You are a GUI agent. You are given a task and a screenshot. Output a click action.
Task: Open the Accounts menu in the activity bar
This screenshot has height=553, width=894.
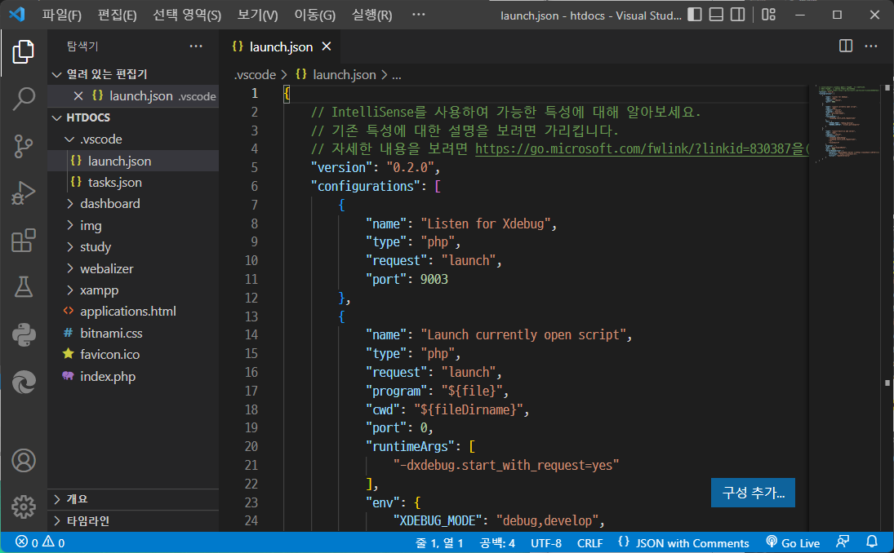(23, 461)
